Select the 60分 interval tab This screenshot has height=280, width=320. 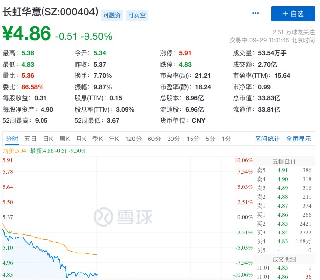point(154,139)
